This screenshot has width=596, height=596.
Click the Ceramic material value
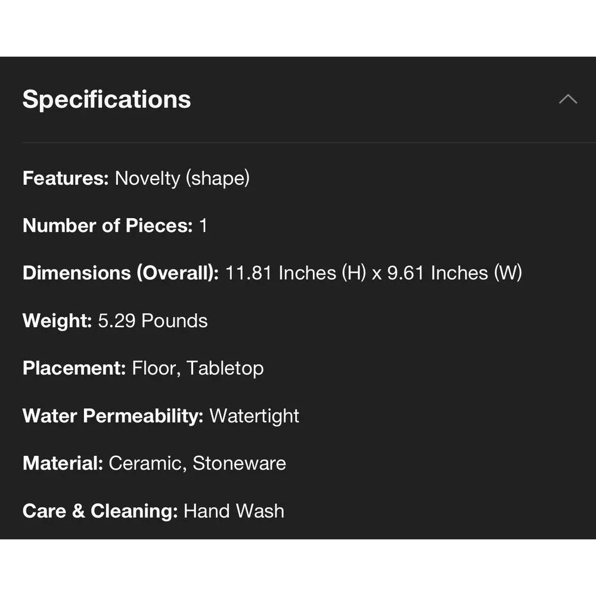point(148,463)
